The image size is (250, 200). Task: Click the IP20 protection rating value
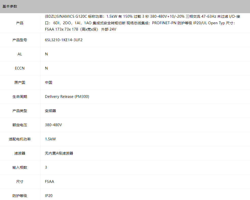[x=49, y=196]
